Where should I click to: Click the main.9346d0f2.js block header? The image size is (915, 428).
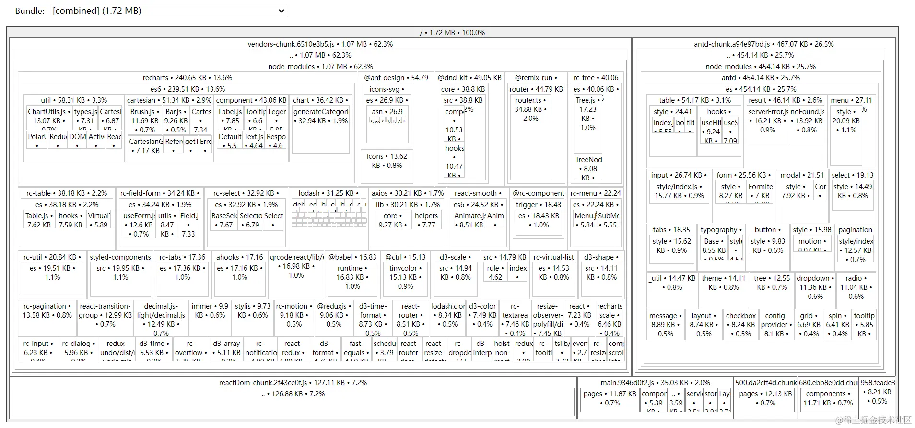pyautogui.click(x=655, y=382)
